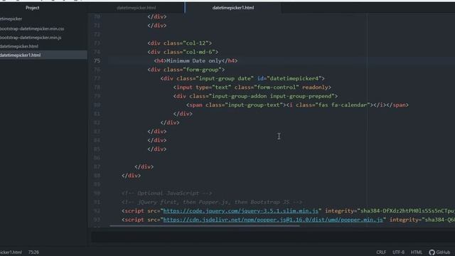Click the file name in status bar
The image size is (455, 256).
pyautogui.click(x=11, y=252)
